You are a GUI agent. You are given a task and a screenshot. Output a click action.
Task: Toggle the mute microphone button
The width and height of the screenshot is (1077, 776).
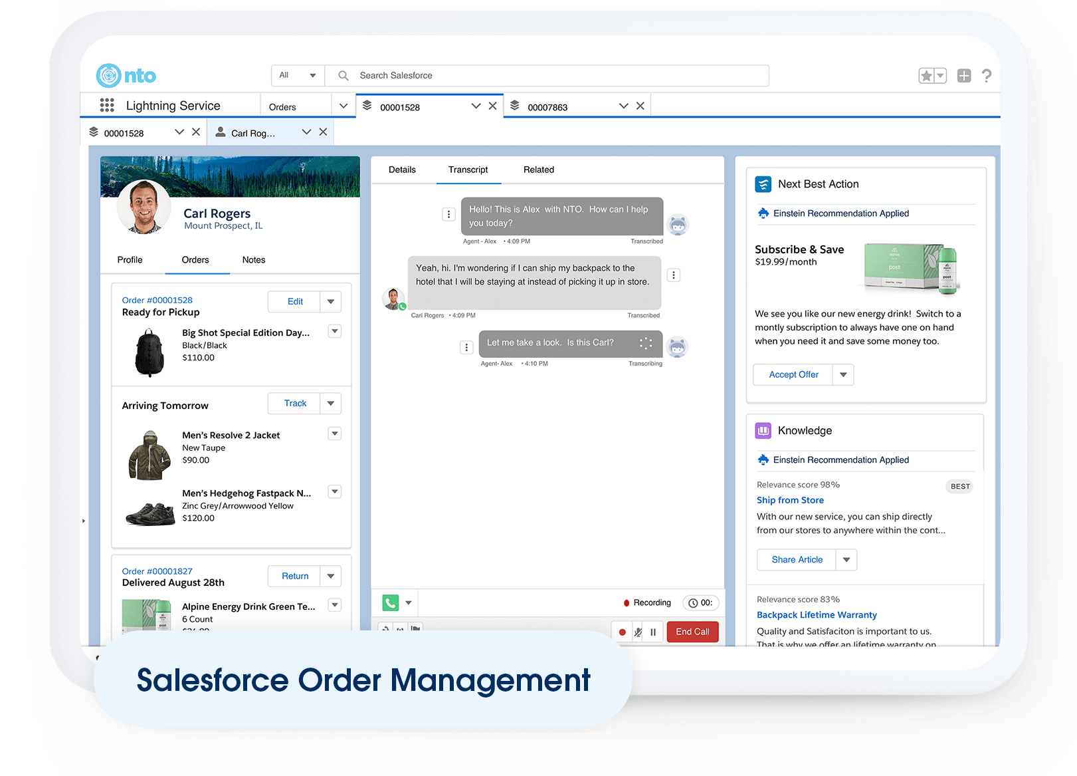(x=638, y=632)
